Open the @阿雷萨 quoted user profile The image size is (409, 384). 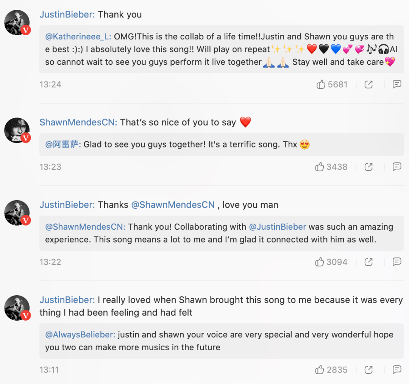(63, 144)
